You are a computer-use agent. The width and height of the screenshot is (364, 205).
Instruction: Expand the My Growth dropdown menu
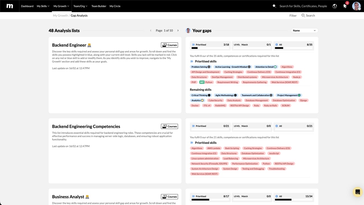(61, 6)
